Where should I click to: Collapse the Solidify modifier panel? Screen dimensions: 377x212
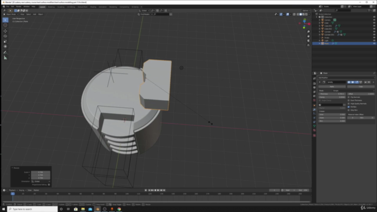pyautogui.click(x=320, y=82)
